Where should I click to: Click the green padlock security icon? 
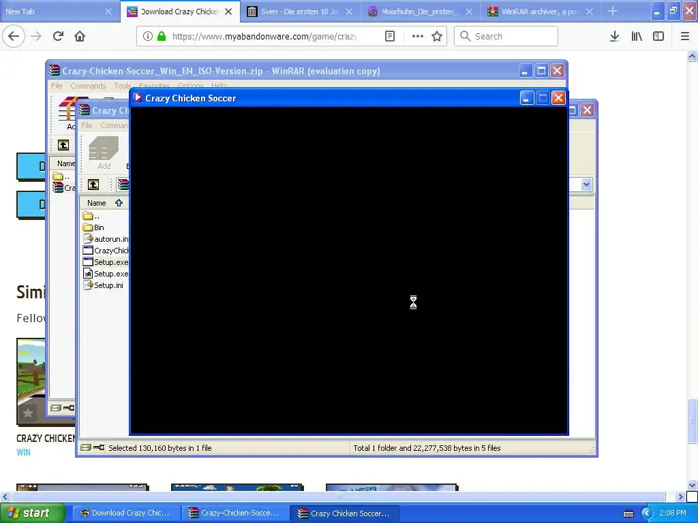tap(162, 36)
